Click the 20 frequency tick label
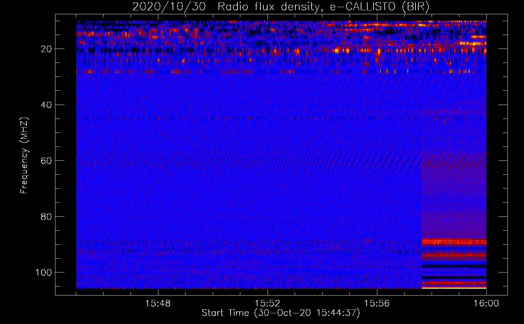Image resolution: width=524 pixels, height=324 pixels. (47, 49)
